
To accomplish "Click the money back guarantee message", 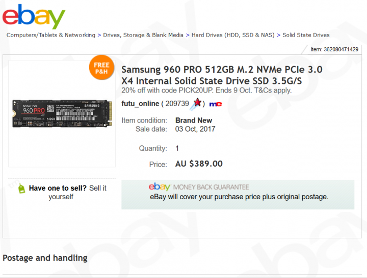I will [x=239, y=197].
